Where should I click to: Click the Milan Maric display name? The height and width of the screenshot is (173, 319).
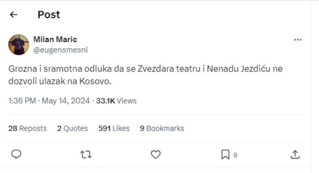pyautogui.click(x=55, y=39)
